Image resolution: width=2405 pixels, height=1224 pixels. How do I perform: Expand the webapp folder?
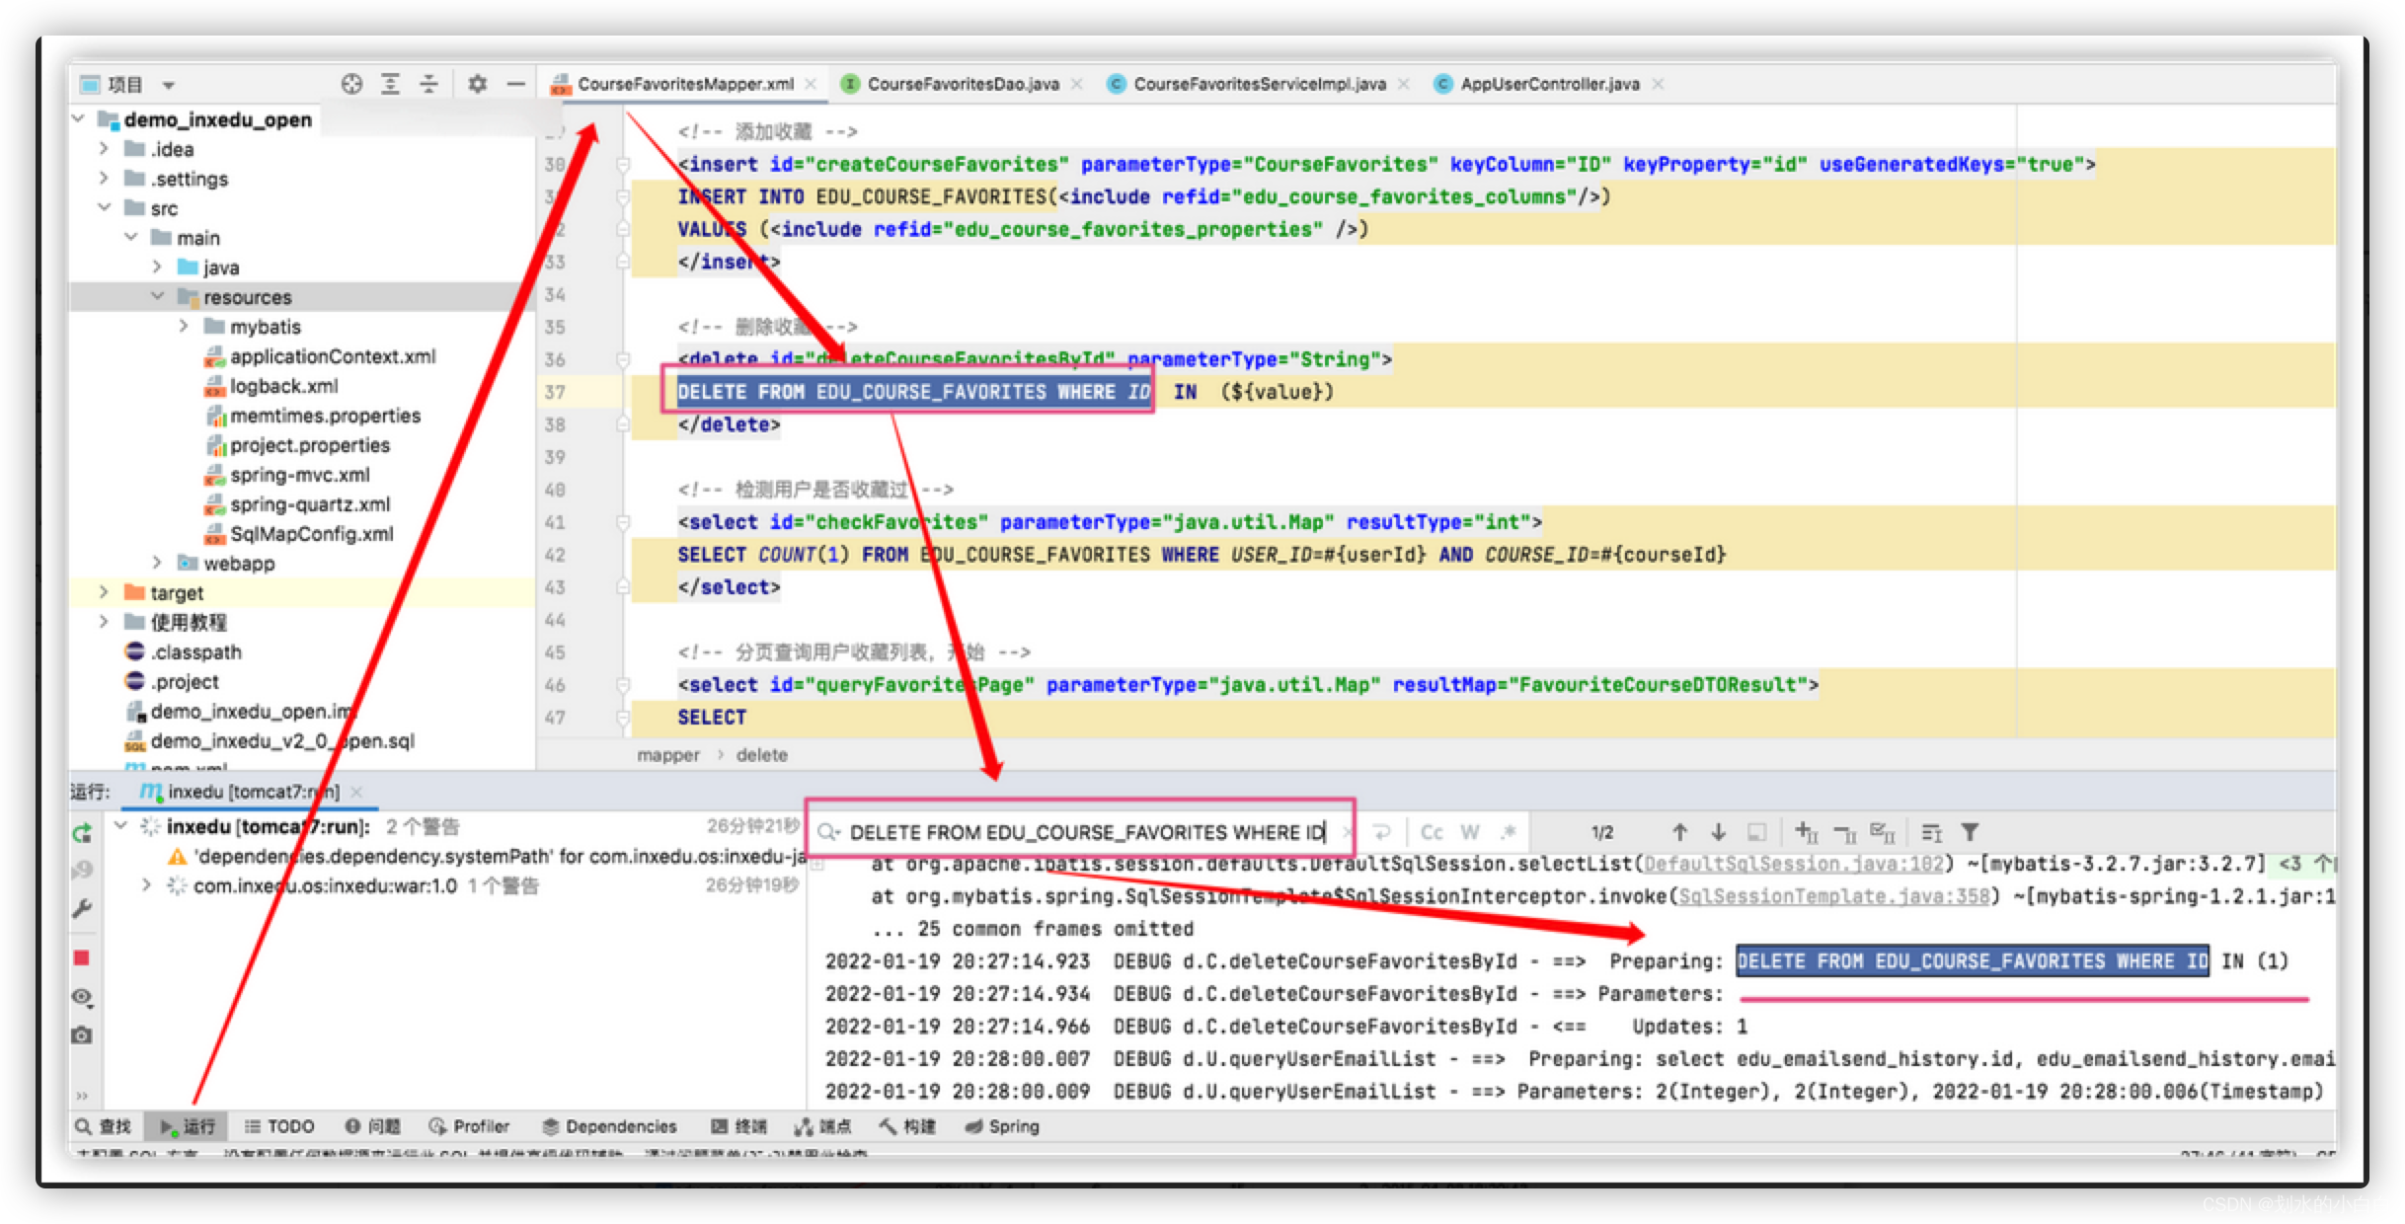click(157, 563)
